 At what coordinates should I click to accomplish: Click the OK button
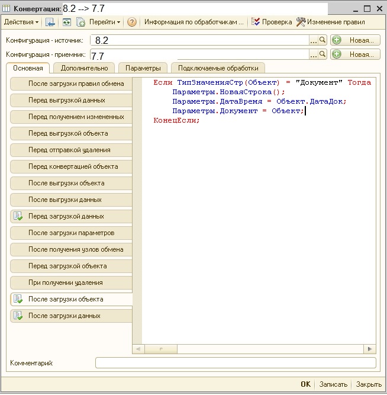306,384
